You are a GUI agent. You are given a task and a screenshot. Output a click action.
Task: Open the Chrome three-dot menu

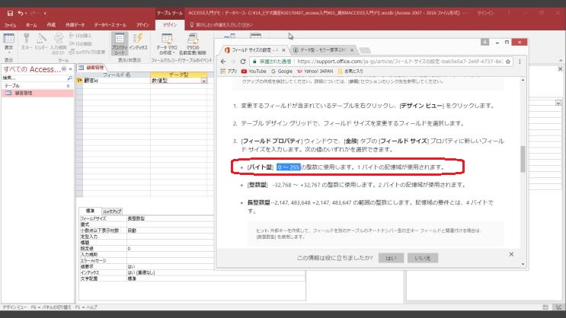coord(520,62)
